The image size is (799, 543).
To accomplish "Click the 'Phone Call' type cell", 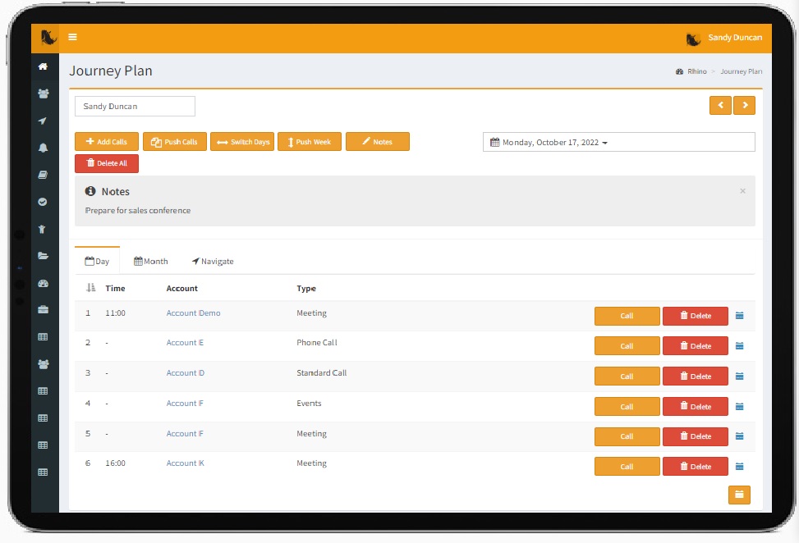I will coord(317,343).
